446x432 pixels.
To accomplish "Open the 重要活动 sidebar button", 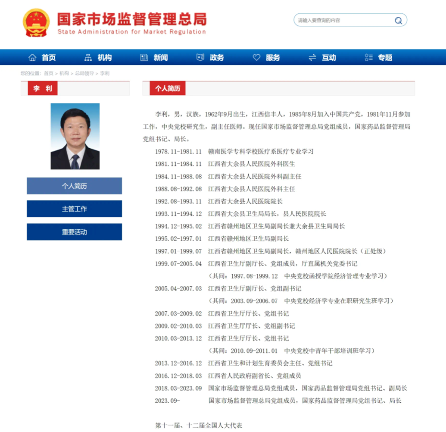I will [74, 232].
